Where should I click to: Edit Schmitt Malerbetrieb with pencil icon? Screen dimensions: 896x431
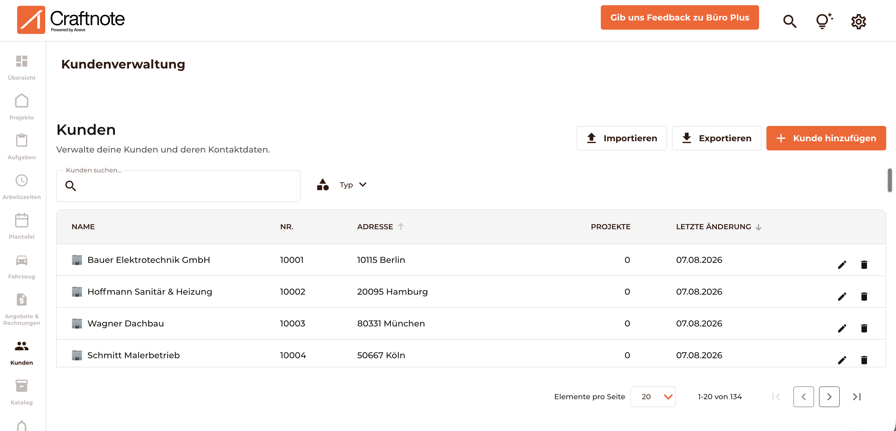tap(842, 360)
